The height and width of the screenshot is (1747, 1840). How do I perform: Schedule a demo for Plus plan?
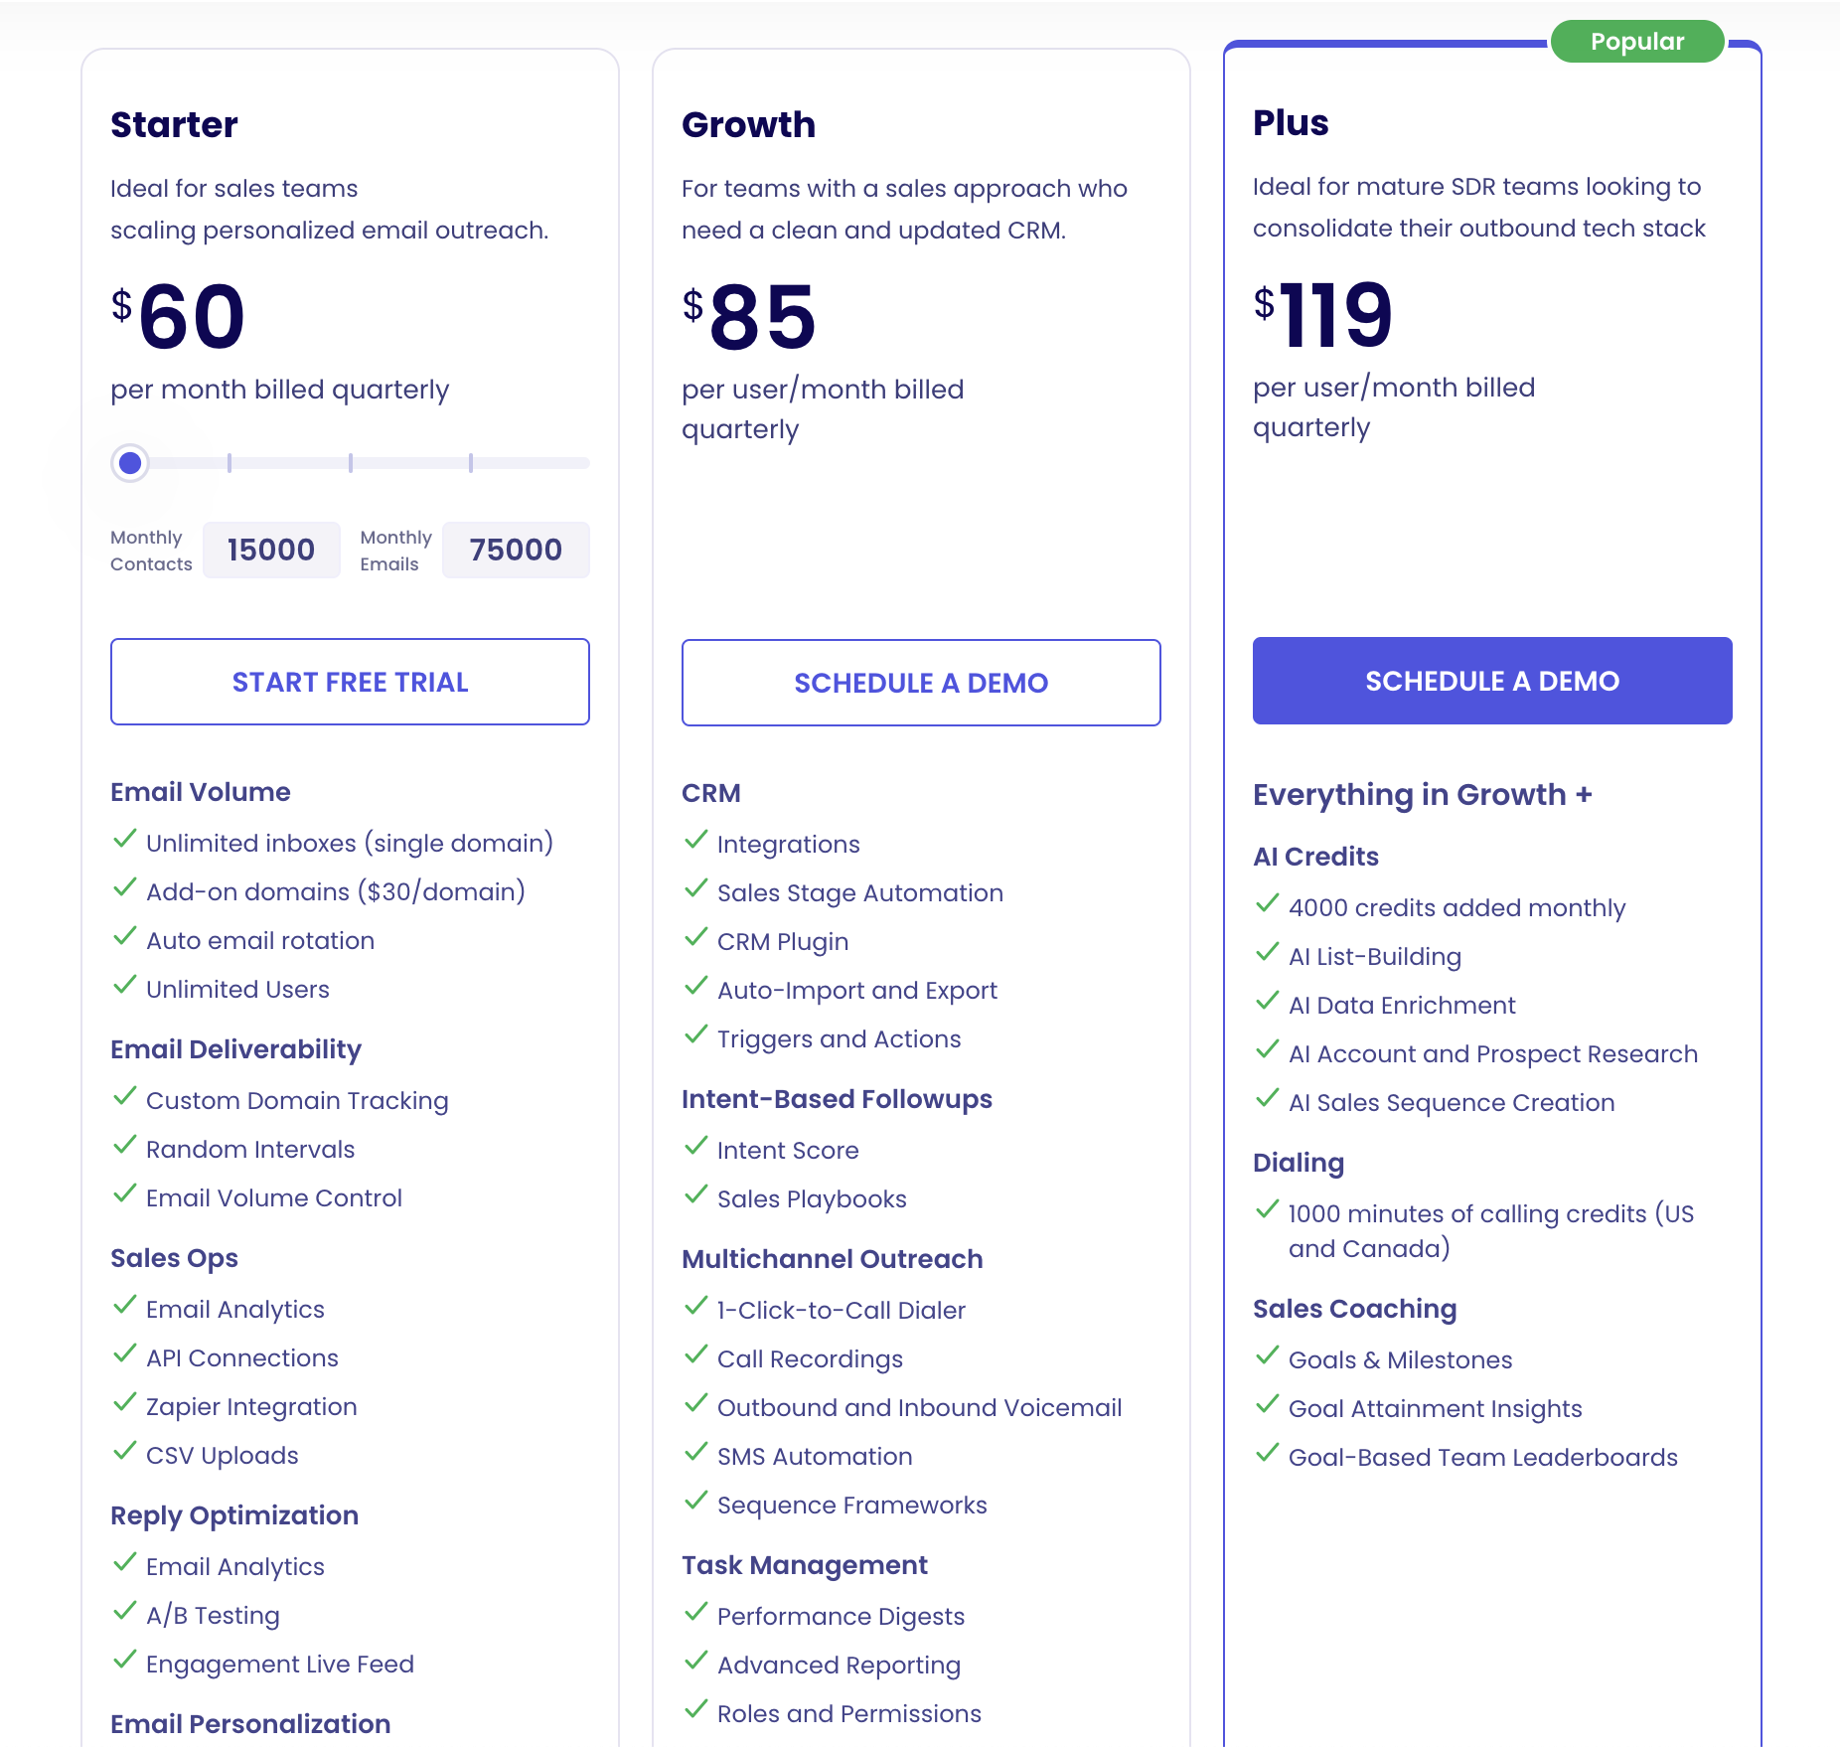point(1492,681)
